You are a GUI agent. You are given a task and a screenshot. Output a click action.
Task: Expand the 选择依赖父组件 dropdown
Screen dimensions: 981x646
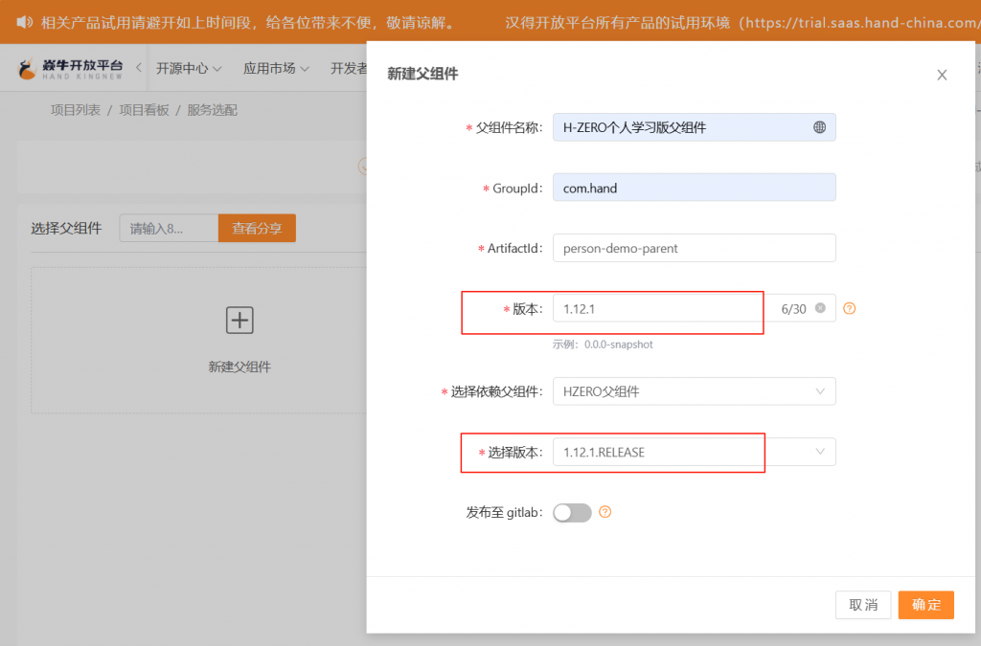point(694,391)
